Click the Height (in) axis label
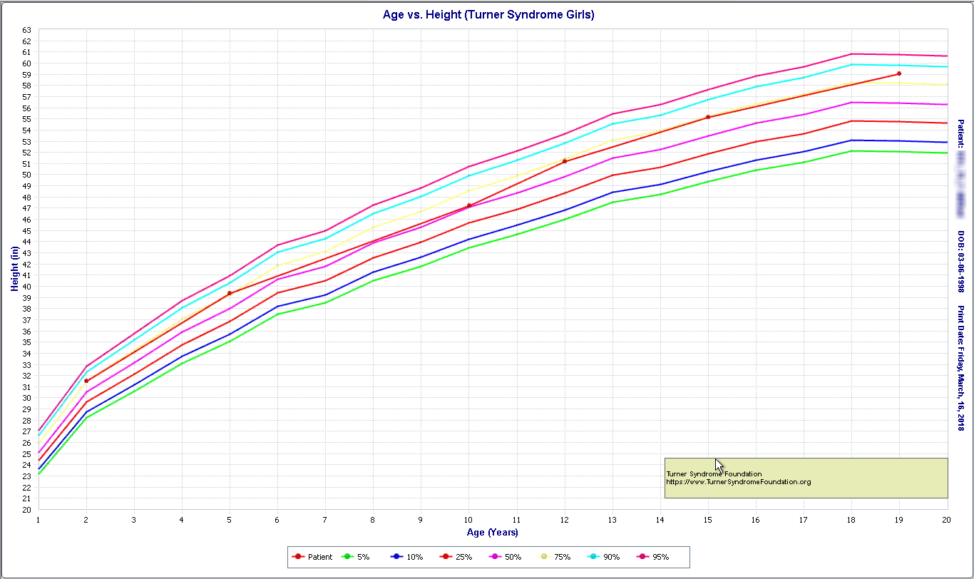The width and height of the screenshot is (974, 579). click(14, 269)
